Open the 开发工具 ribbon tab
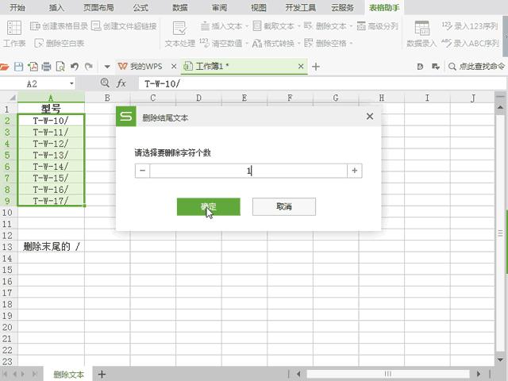This screenshot has height=381, width=508. pyautogui.click(x=300, y=7)
